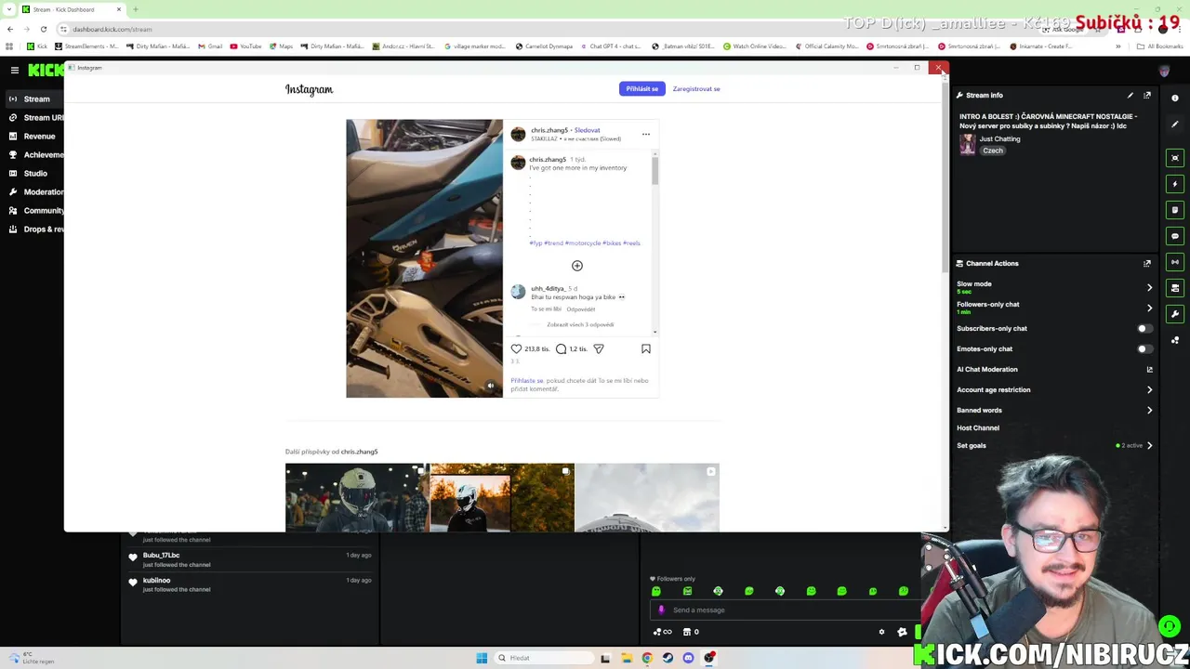
Task: Click Just Chatting category text
Action: pyautogui.click(x=999, y=138)
